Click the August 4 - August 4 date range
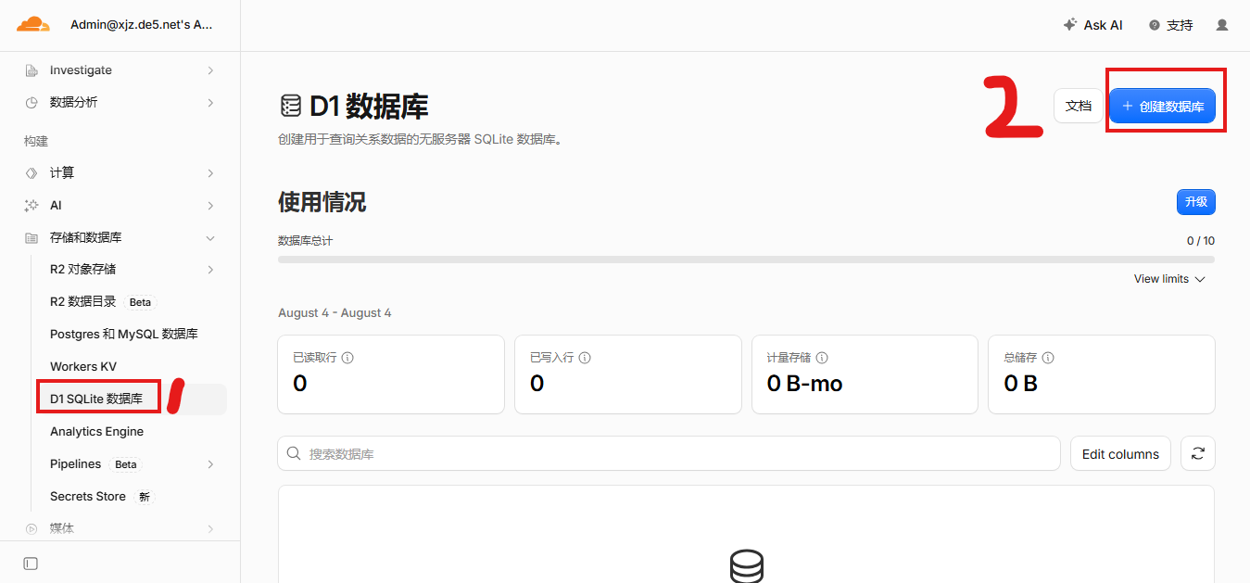This screenshot has height=583, width=1250. (335, 313)
